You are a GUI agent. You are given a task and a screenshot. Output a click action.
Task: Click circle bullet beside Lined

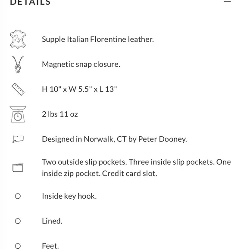[x=18, y=221]
